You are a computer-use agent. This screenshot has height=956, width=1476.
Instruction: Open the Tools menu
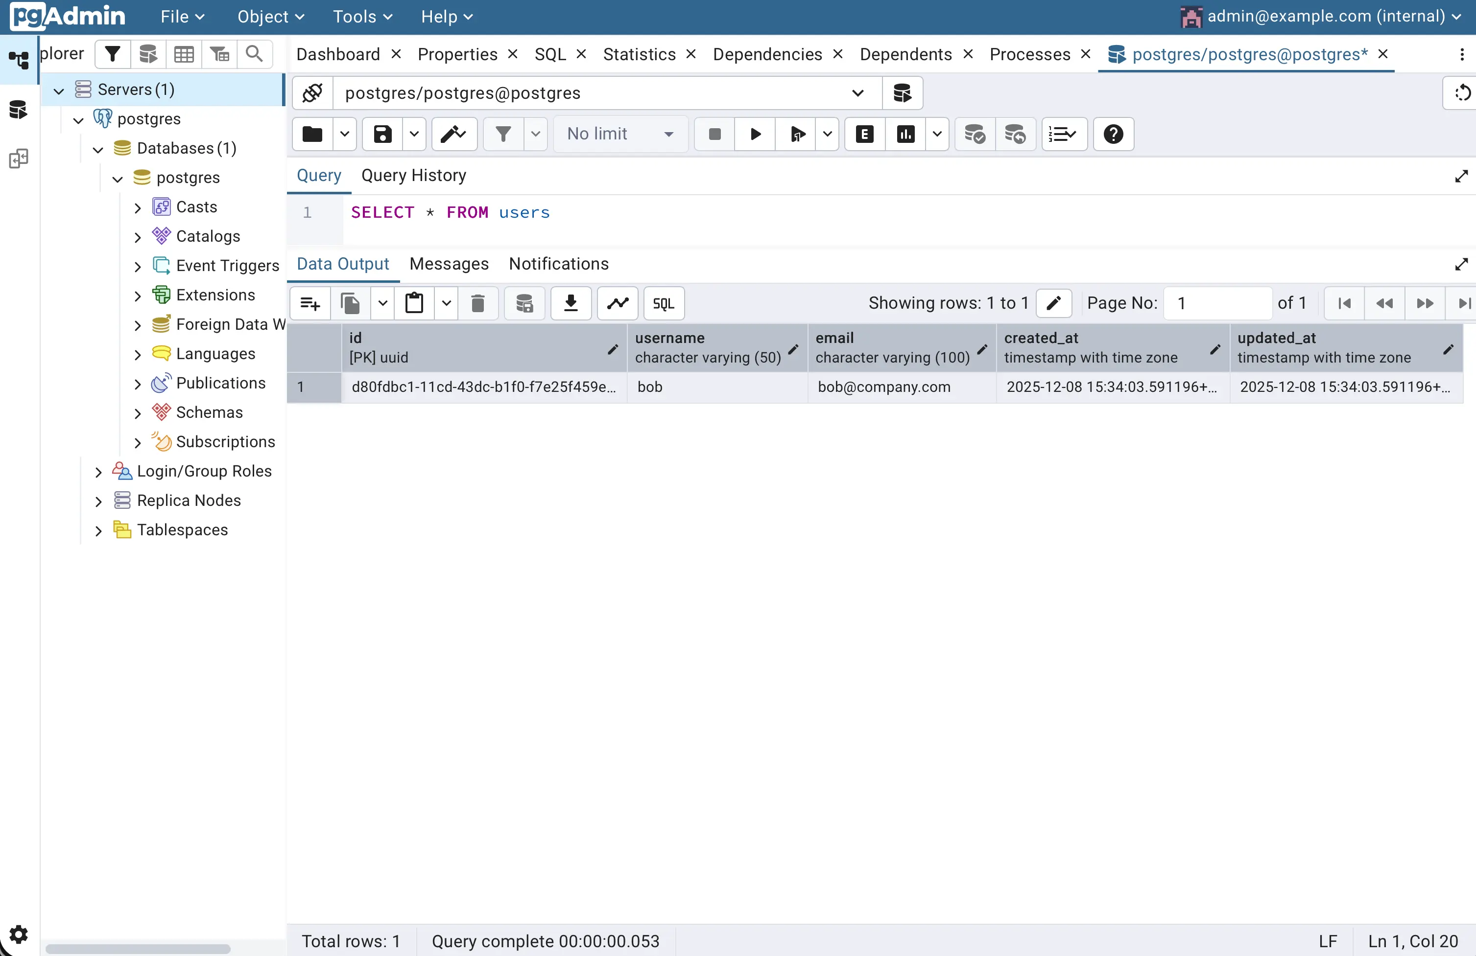coord(362,17)
